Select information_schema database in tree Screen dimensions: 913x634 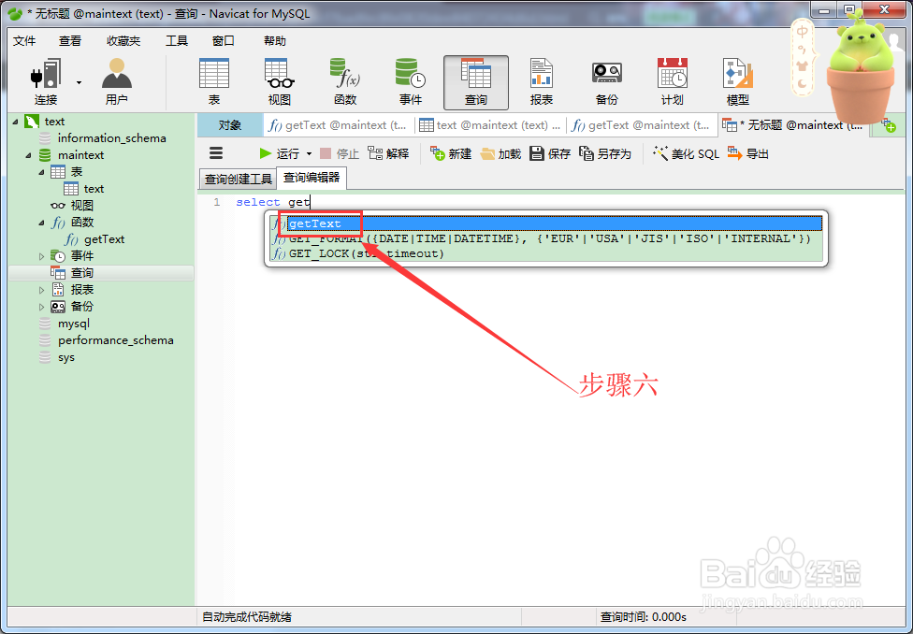tap(112, 138)
